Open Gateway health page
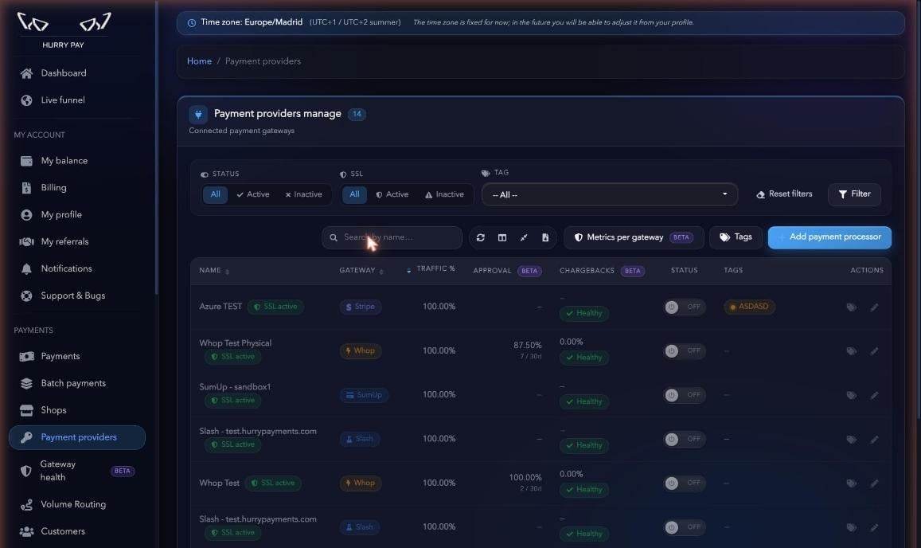The image size is (921, 548). coord(76,471)
